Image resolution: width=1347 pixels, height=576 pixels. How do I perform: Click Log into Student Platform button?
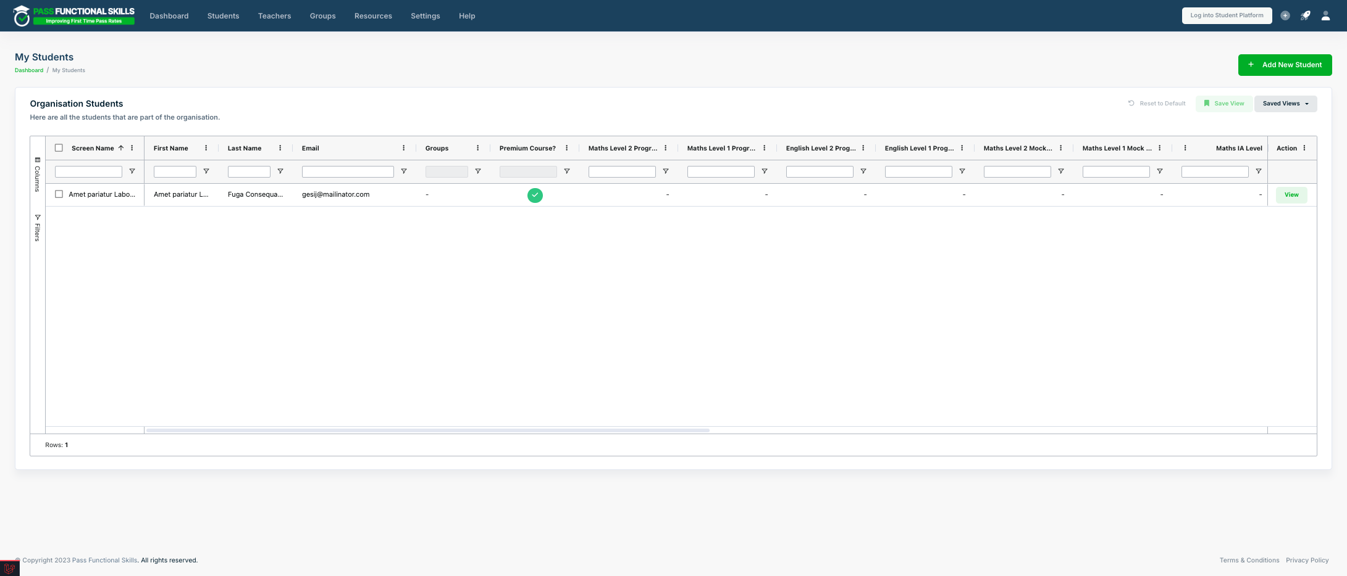coord(1227,15)
